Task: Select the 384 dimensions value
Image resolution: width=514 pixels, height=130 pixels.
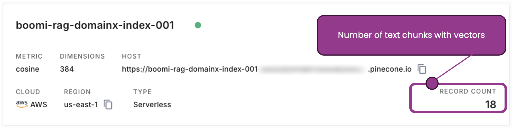Action: [67, 69]
